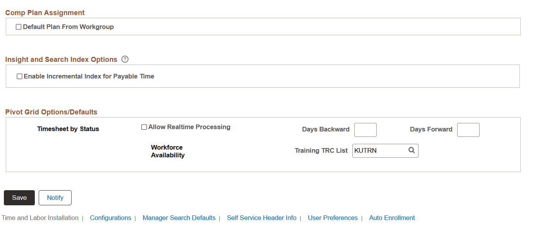Open the User Preferences page link
Screen dimensions: 557x225
[333, 218]
